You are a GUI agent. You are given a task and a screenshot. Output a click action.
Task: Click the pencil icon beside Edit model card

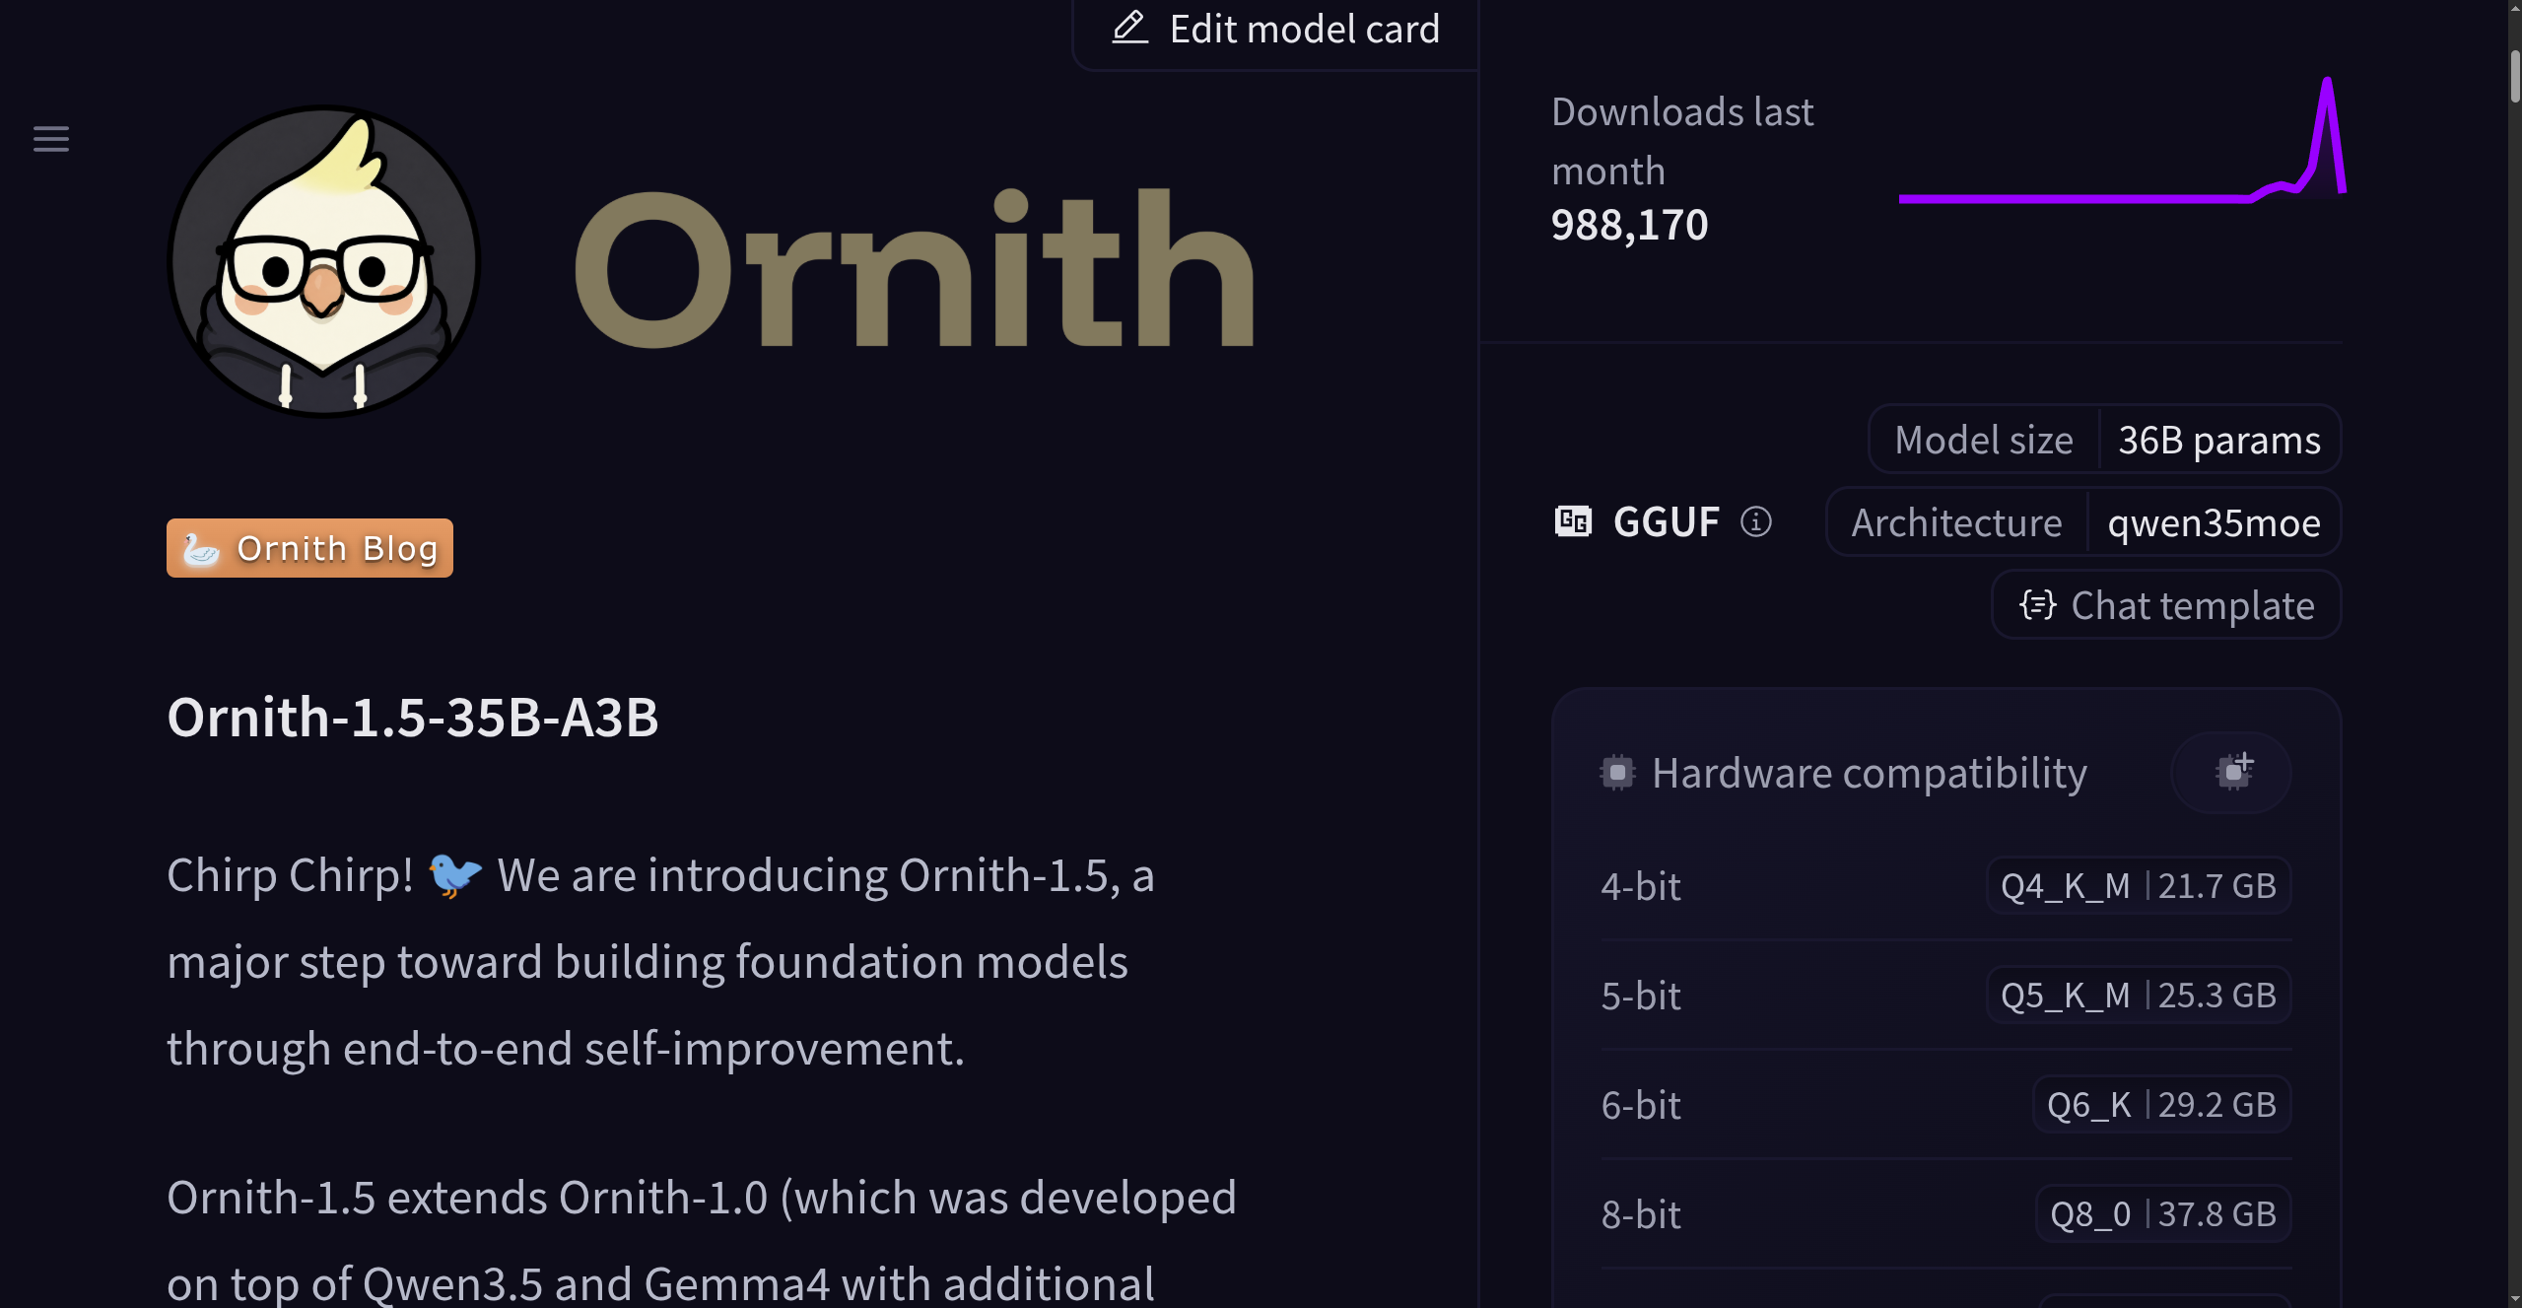(x=1130, y=28)
